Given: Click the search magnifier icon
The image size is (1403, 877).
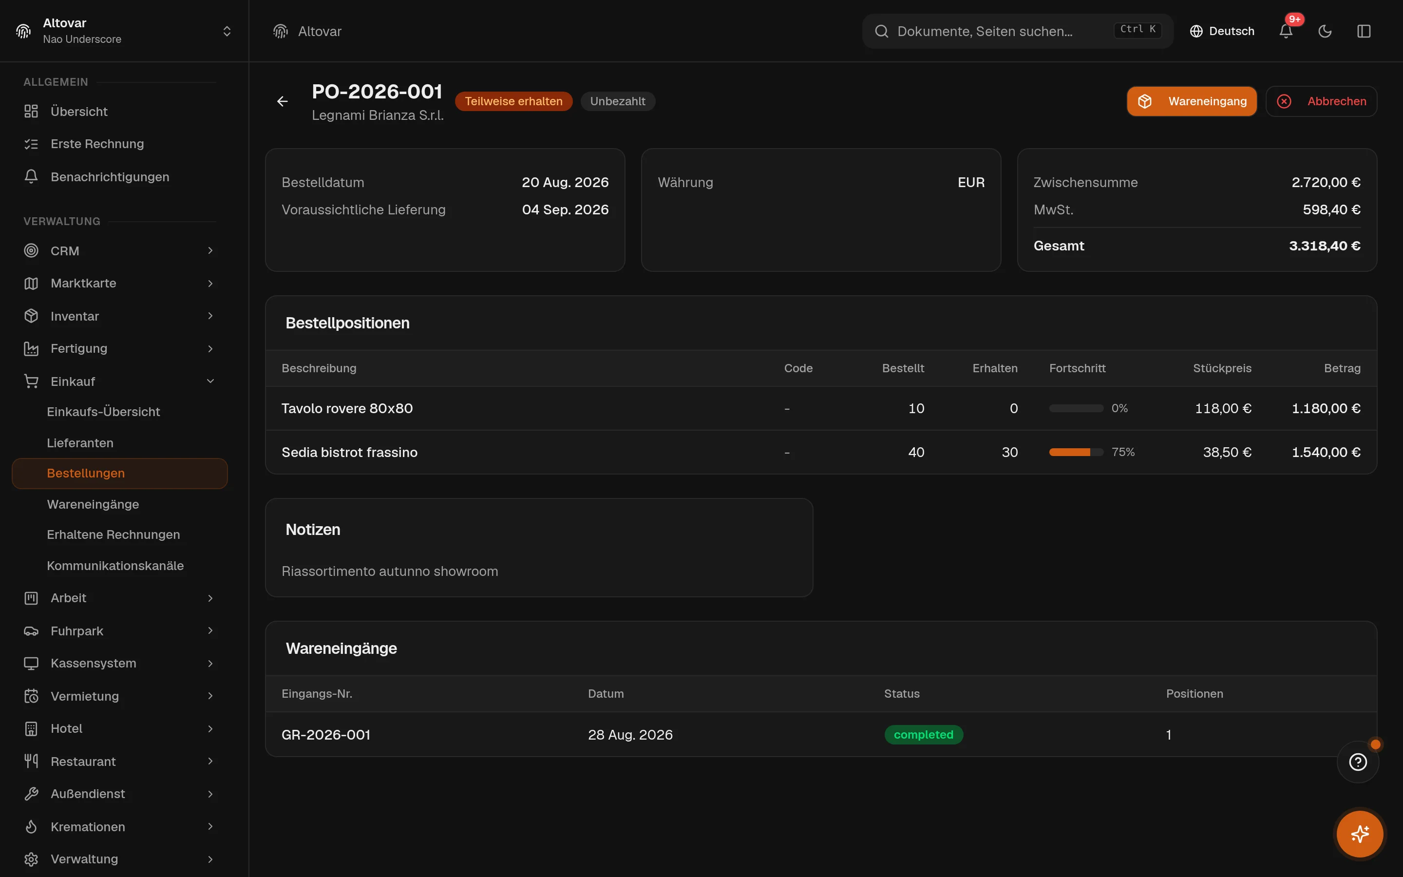Looking at the screenshot, I should (881, 31).
